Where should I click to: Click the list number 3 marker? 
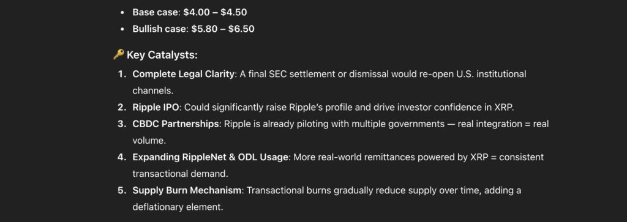coord(122,124)
